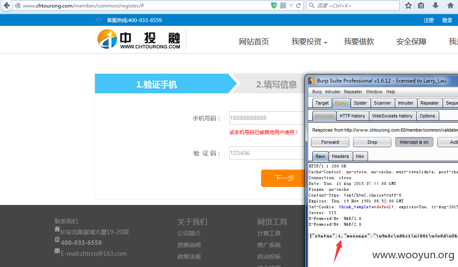Image resolution: width=458 pixels, height=267 pixels.
Task: Click the browser back arrow button
Action: 7,5
